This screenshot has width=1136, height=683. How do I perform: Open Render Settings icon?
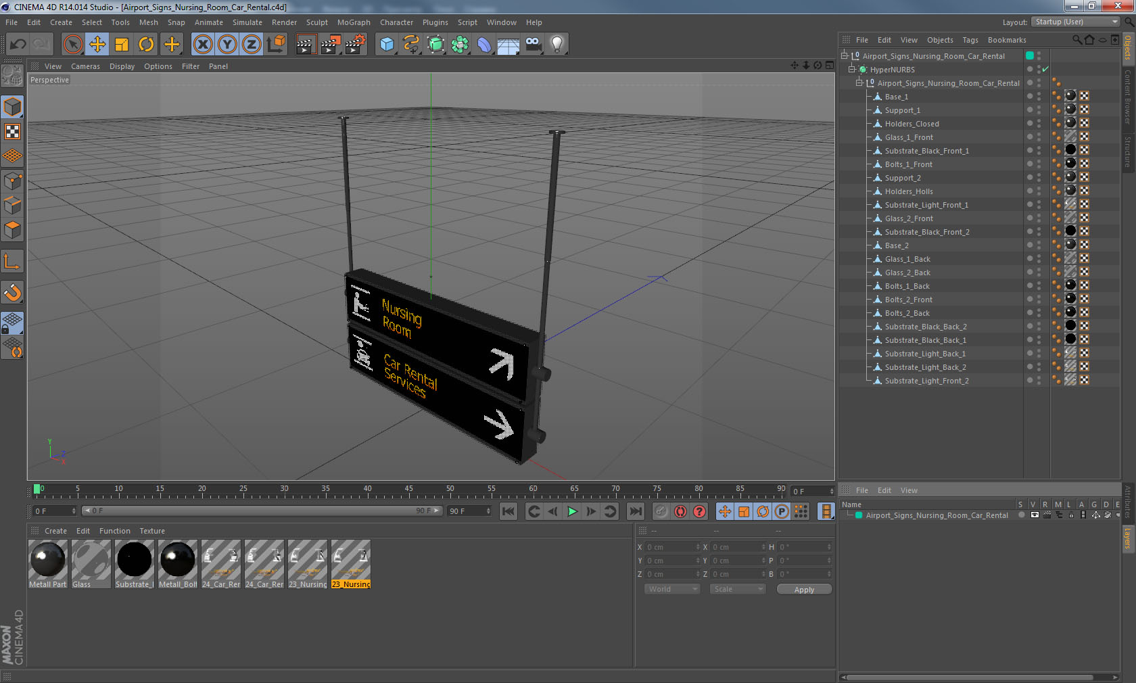click(x=356, y=45)
